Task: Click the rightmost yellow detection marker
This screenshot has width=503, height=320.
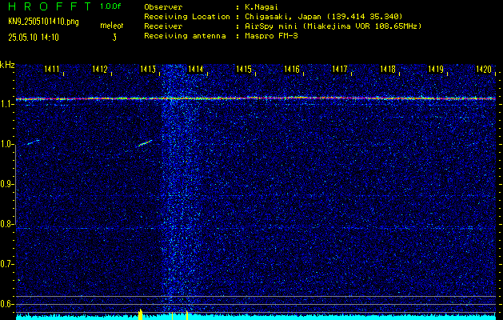Action: click(x=187, y=315)
